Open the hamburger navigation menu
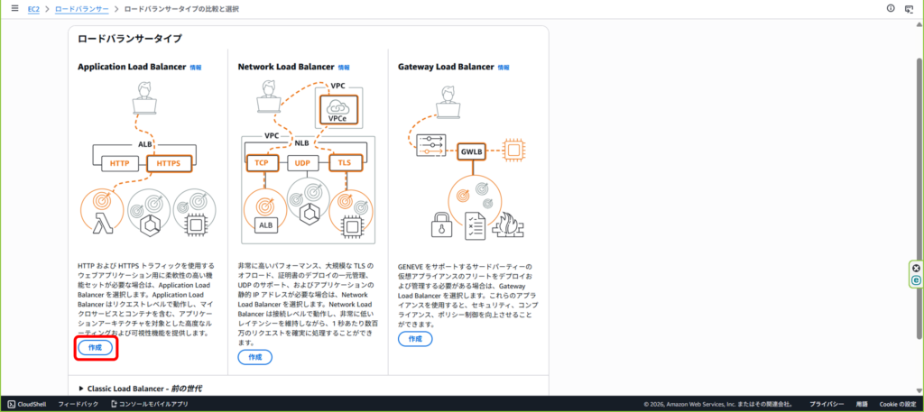The height and width of the screenshot is (412, 924). (x=14, y=8)
